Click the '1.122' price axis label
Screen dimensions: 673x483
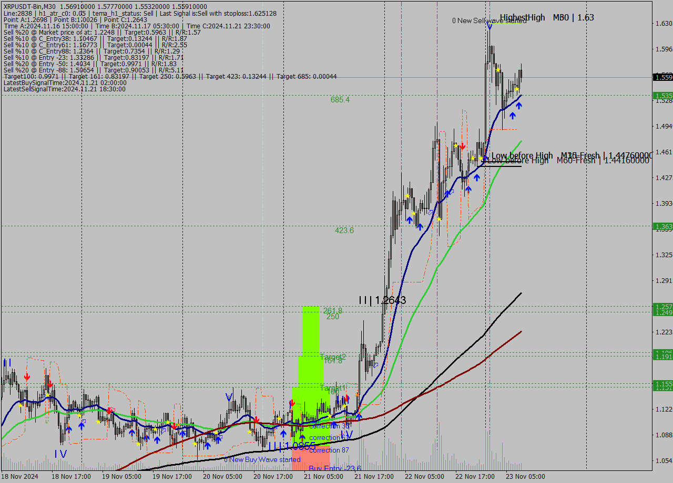coord(664,409)
